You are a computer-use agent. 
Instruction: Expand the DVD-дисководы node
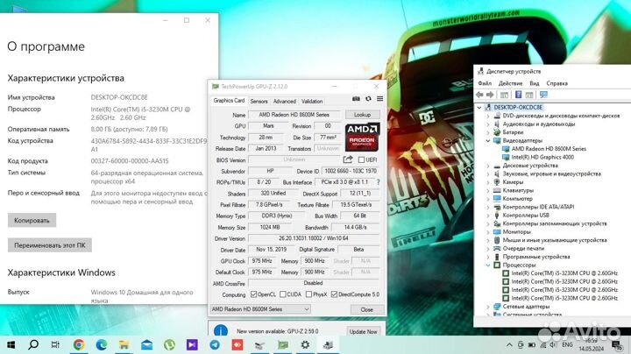(x=488, y=116)
